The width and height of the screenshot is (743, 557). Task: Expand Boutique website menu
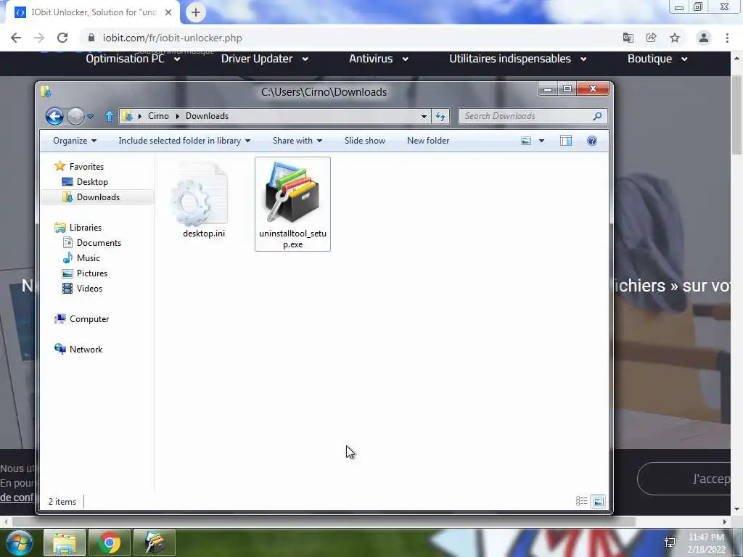coord(657,59)
